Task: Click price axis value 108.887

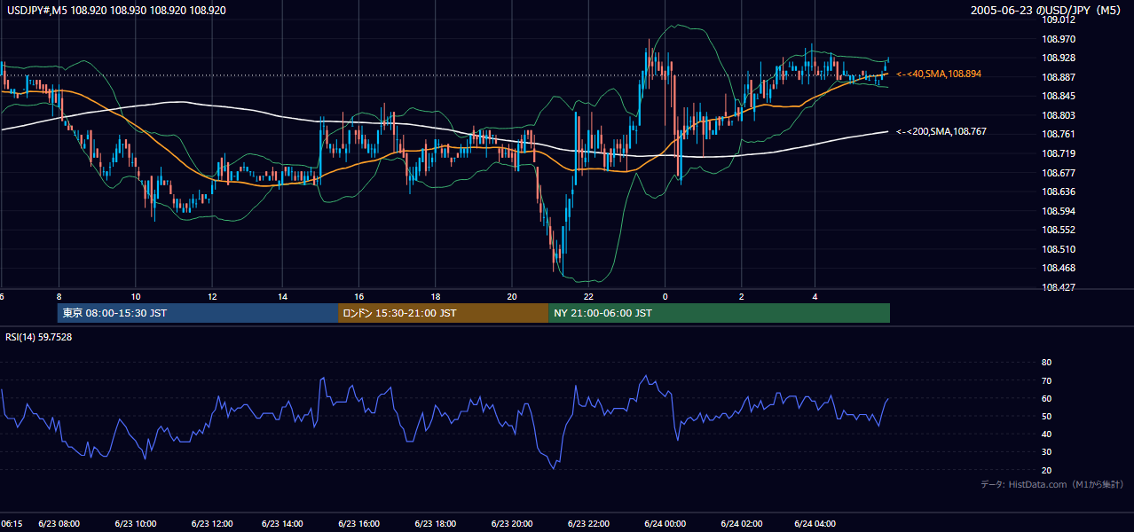Action: [x=1058, y=77]
